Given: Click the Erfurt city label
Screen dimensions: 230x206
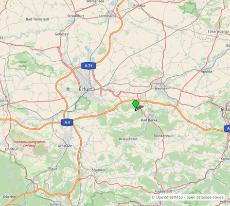Looking at the screenshot, I should click(85, 89).
